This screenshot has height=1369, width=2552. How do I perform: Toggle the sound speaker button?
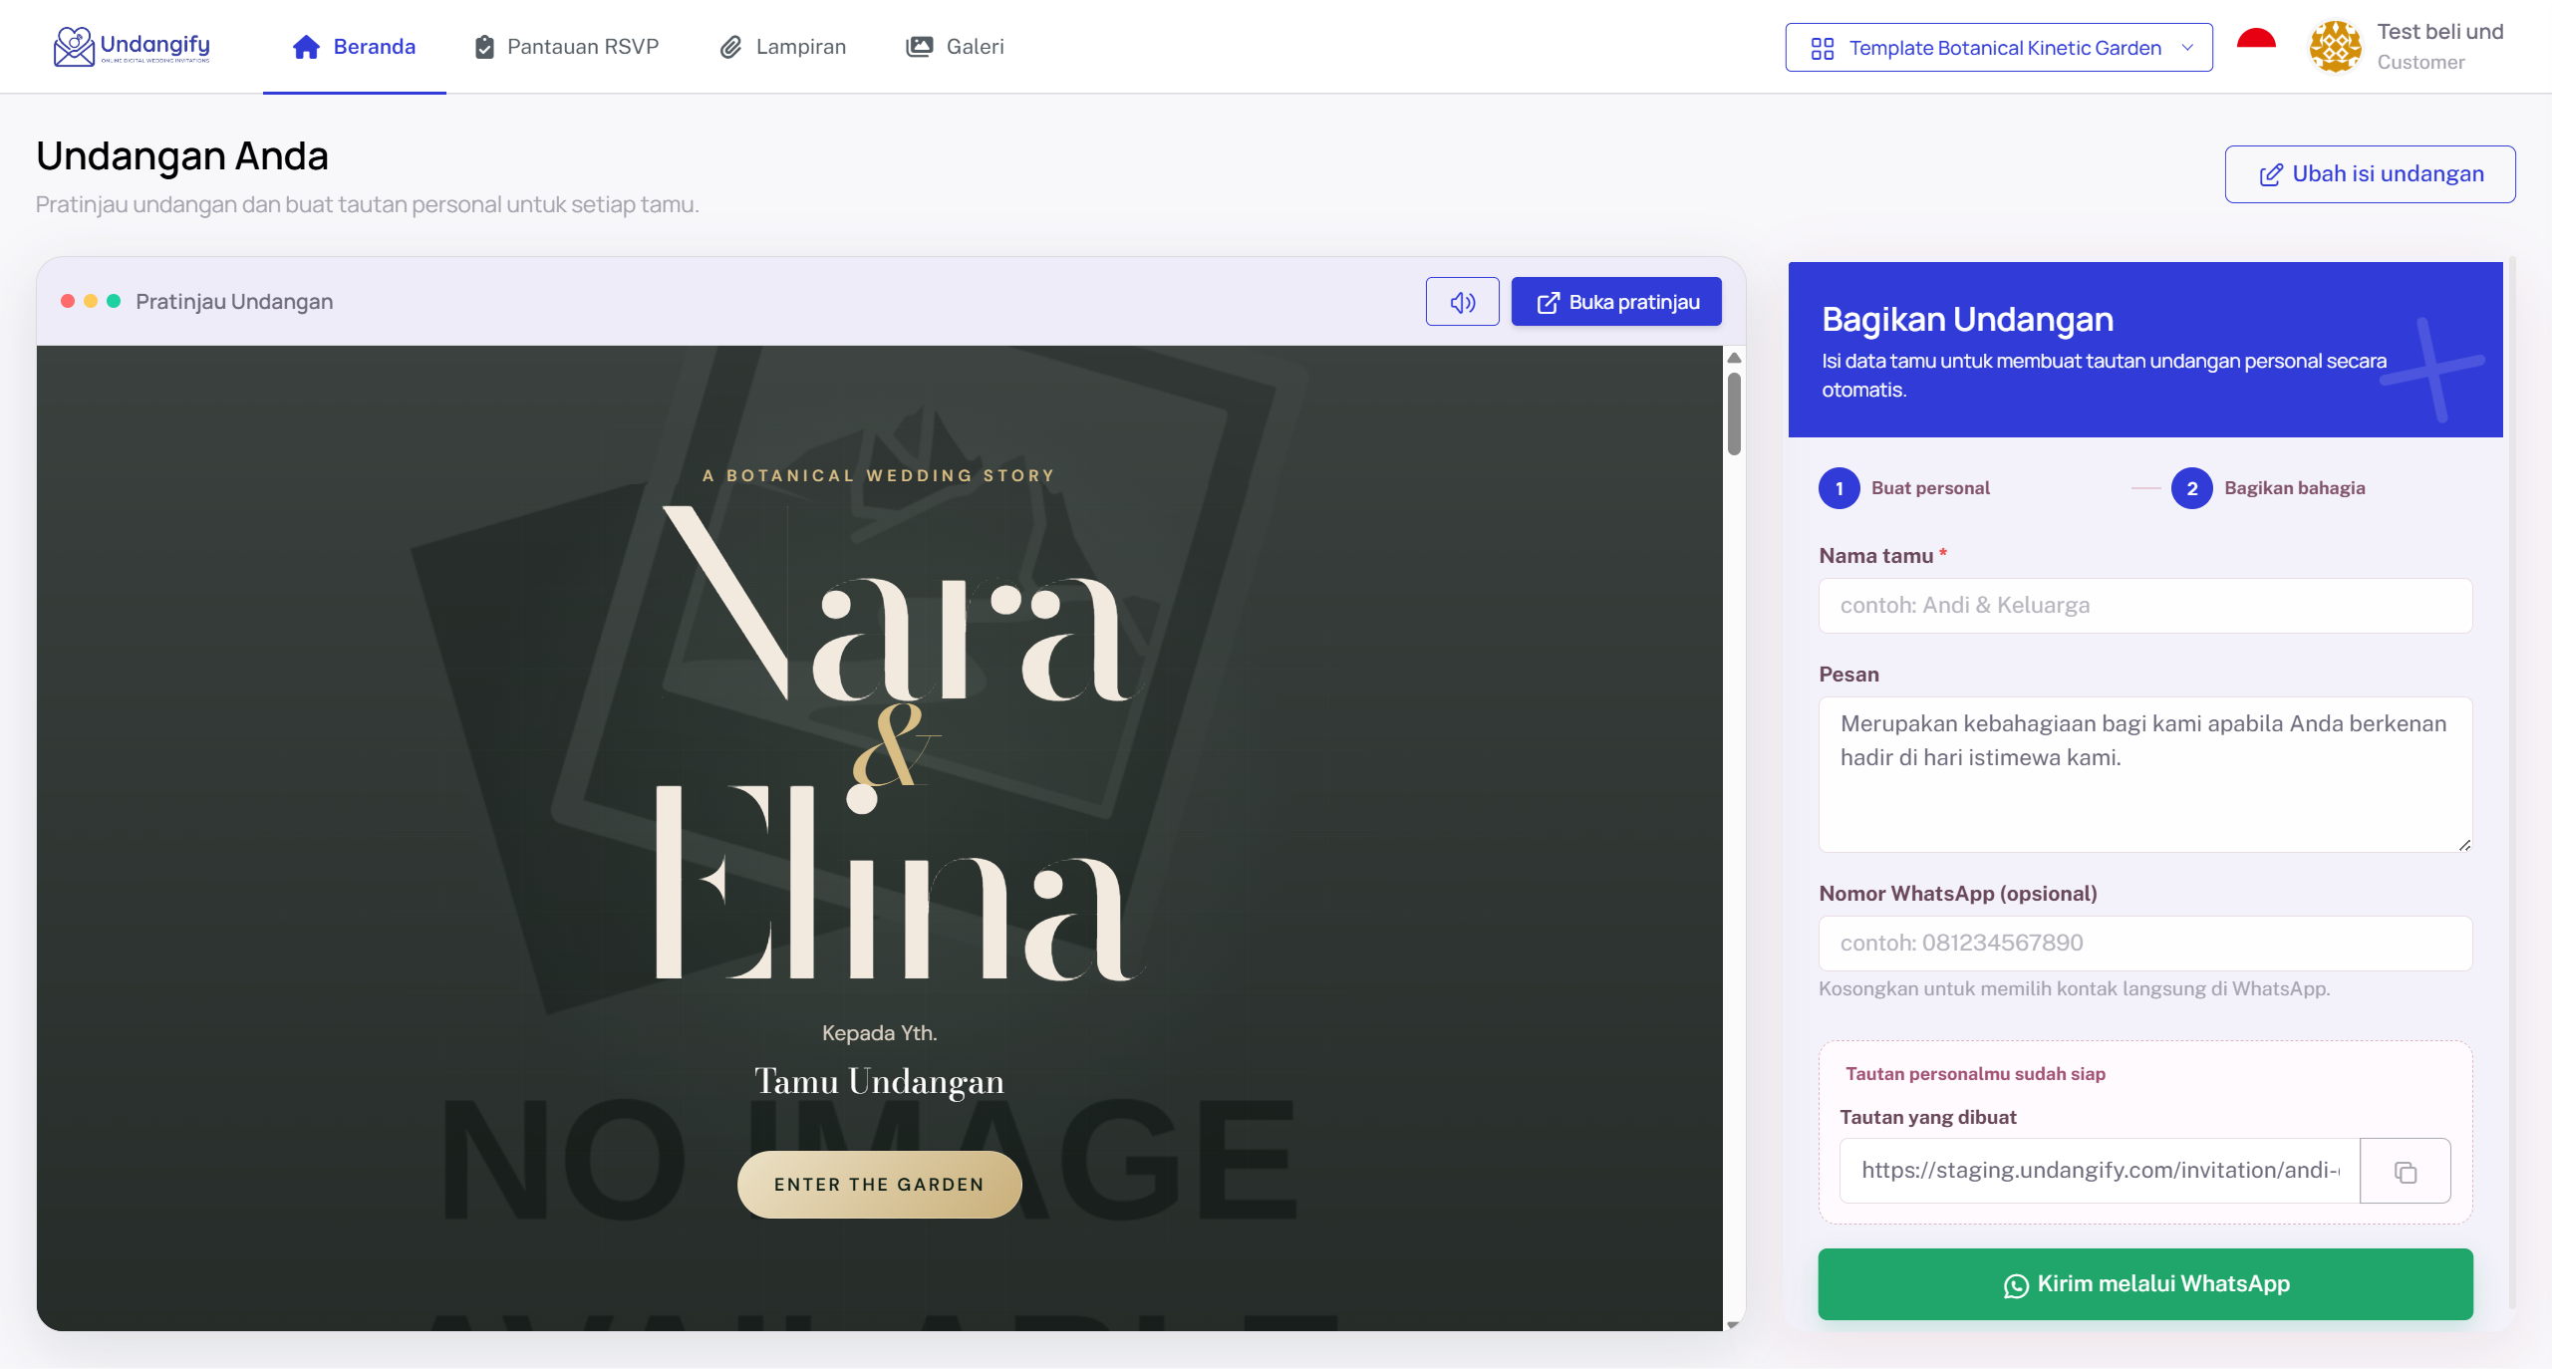click(x=1462, y=302)
